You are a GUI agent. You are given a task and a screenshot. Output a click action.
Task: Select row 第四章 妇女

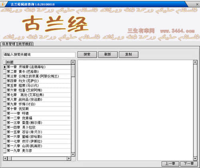click(38, 81)
